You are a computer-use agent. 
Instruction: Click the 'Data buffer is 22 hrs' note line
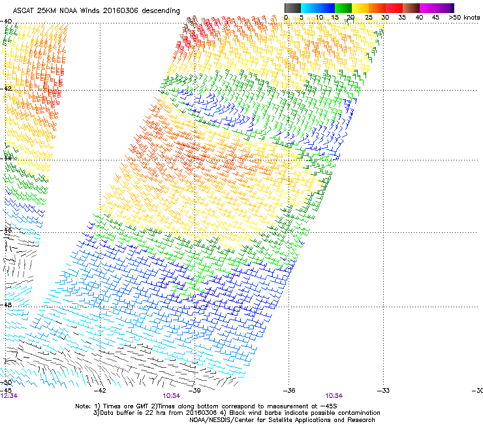[x=236, y=413]
